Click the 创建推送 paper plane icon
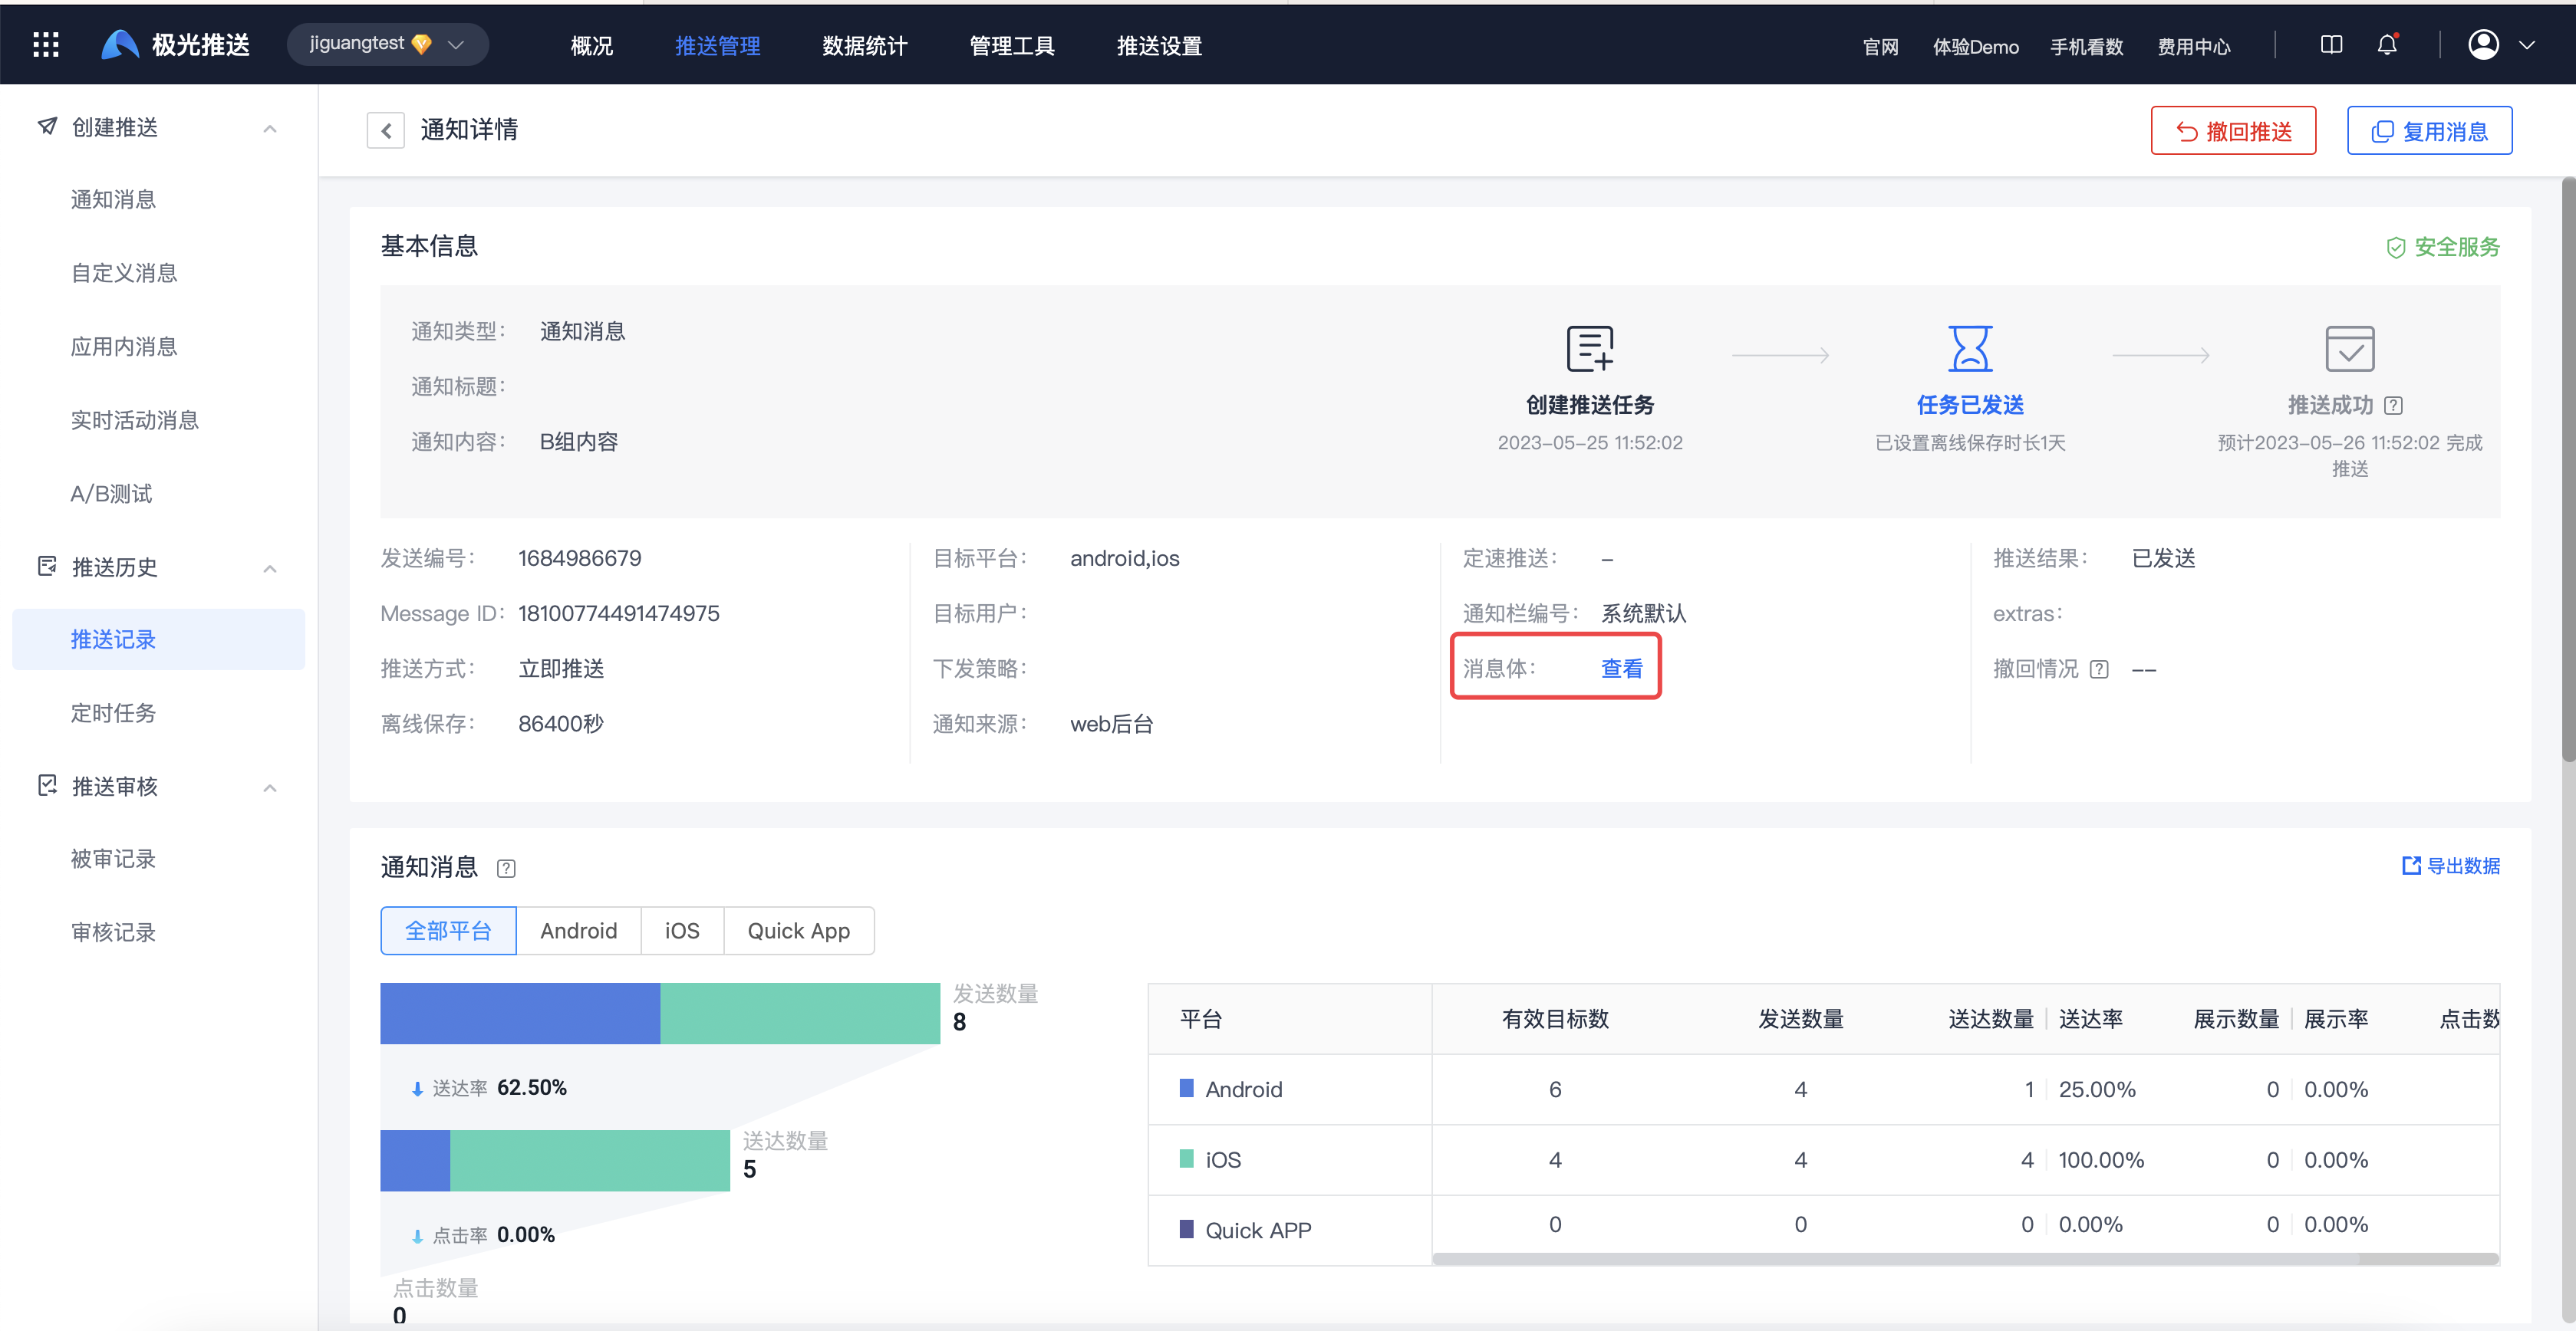Screen dimensions: 2576x1331 click(47, 126)
